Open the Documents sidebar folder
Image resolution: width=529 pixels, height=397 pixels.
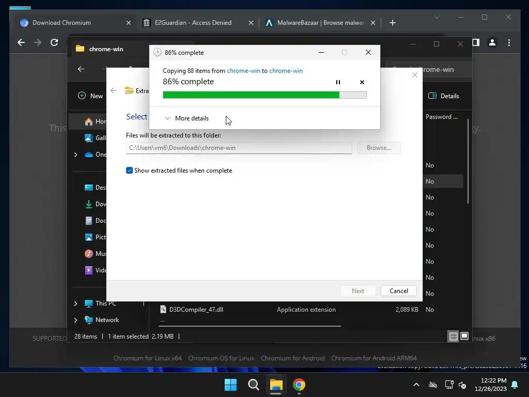[96, 220]
